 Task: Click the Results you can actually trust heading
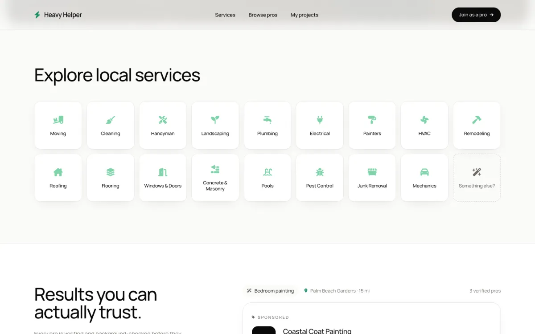tap(95, 303)
